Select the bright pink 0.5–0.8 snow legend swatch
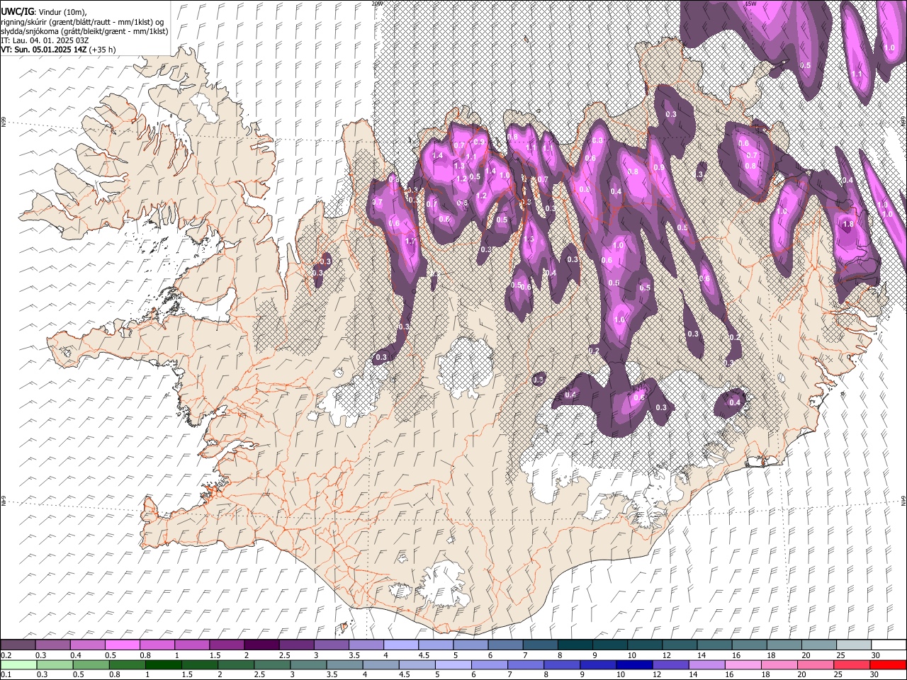 pos(122,645)
